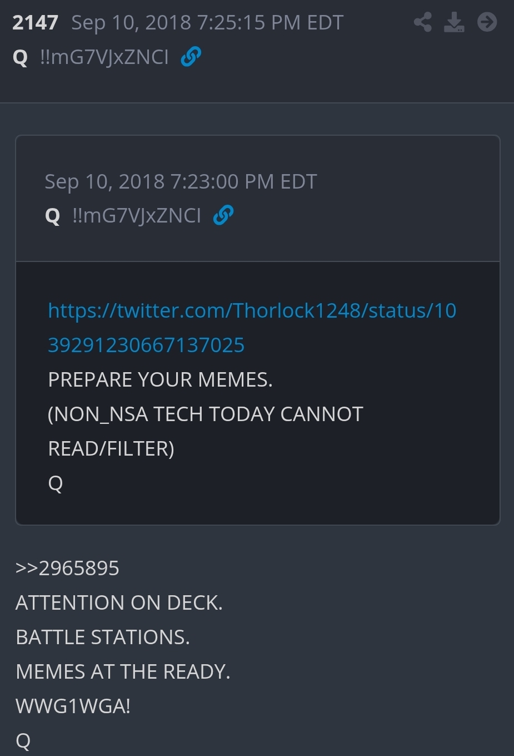Image resolution: width=514 pixels, height=756 pixels.
Task: Open the Thorlock1248 Twitter status link
Action: 252,310
